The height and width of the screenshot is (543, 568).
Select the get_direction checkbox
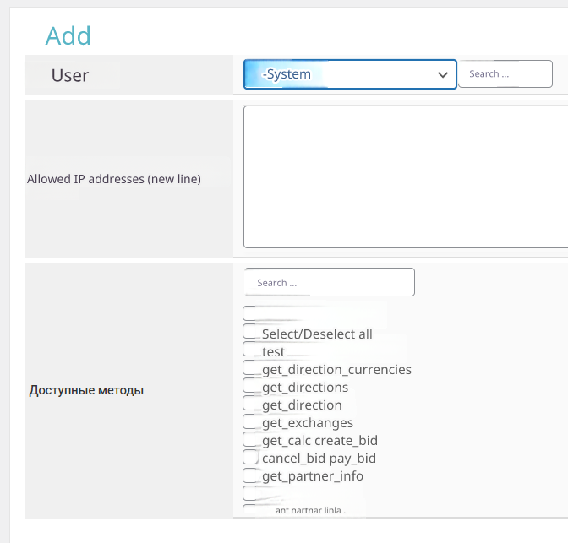point(250,404)
